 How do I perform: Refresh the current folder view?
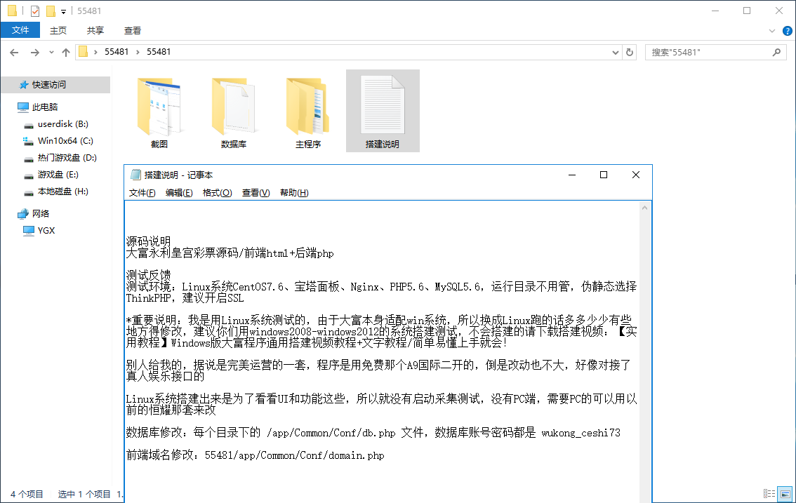pyautogui.click(x=630, y=52)
